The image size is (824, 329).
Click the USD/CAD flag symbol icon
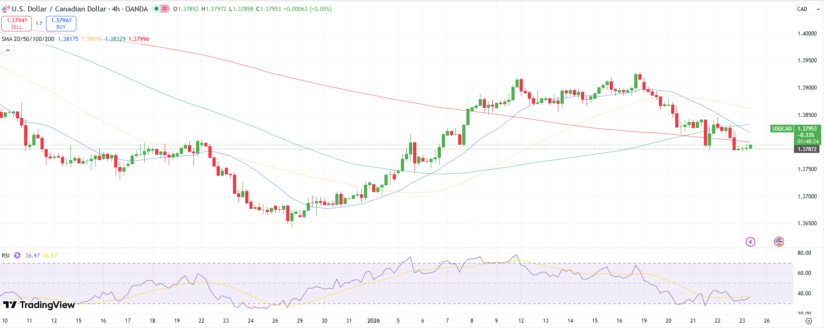(5, 9)
